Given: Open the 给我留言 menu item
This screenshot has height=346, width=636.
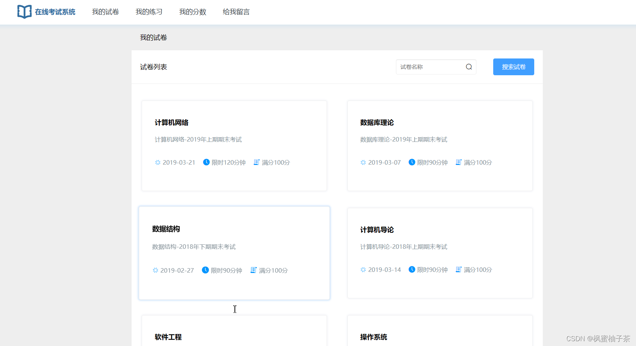Looking at the screenshot, I should (236, 12).
